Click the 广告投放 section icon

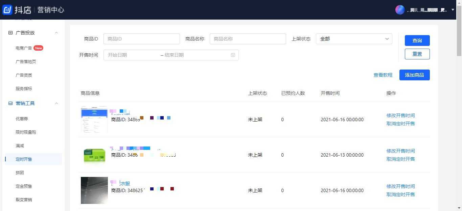(10, 33)
